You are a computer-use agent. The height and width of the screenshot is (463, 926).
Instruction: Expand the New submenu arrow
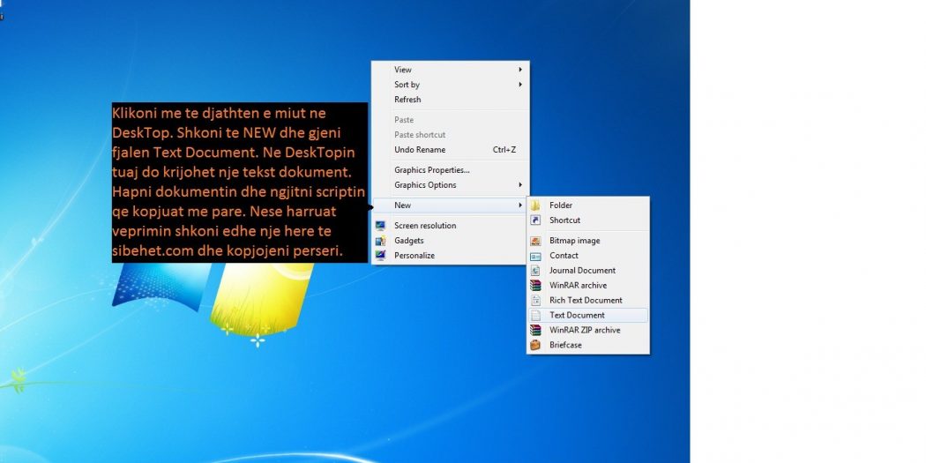pos(520,205)
